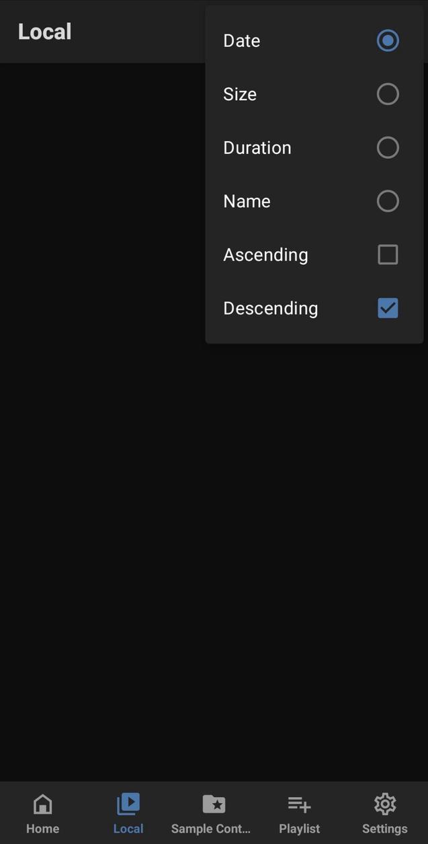The width and height of the screenshot is (428, 844).
Task: Open Settings via gear icon
Action: point(384,804)
